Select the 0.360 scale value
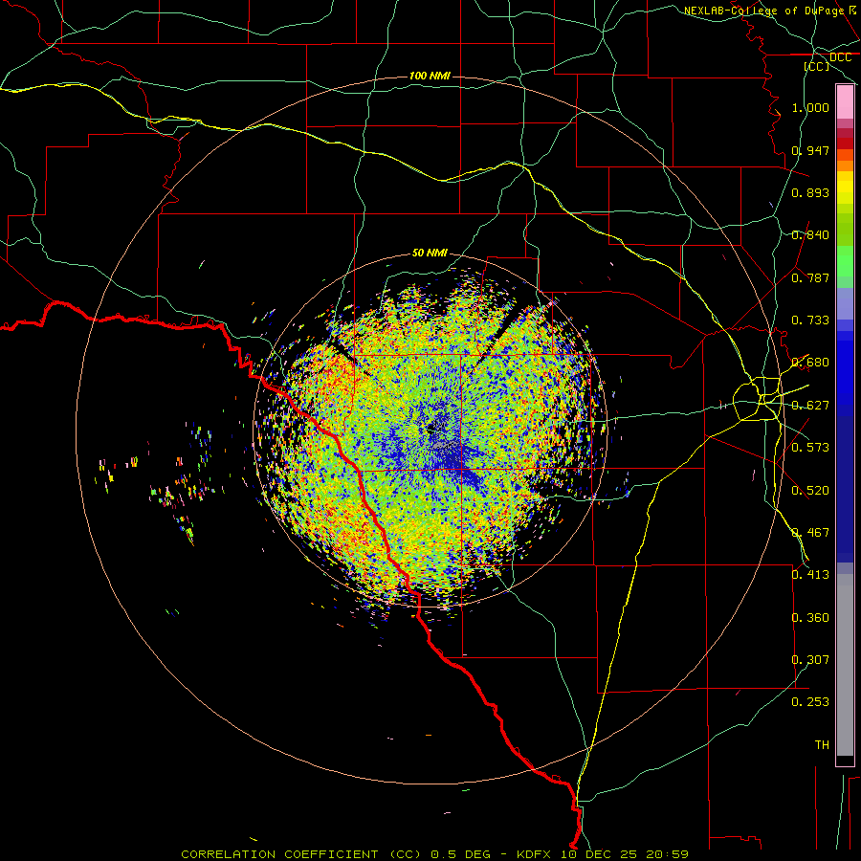The image size is (861, 861). coord(810,618)
